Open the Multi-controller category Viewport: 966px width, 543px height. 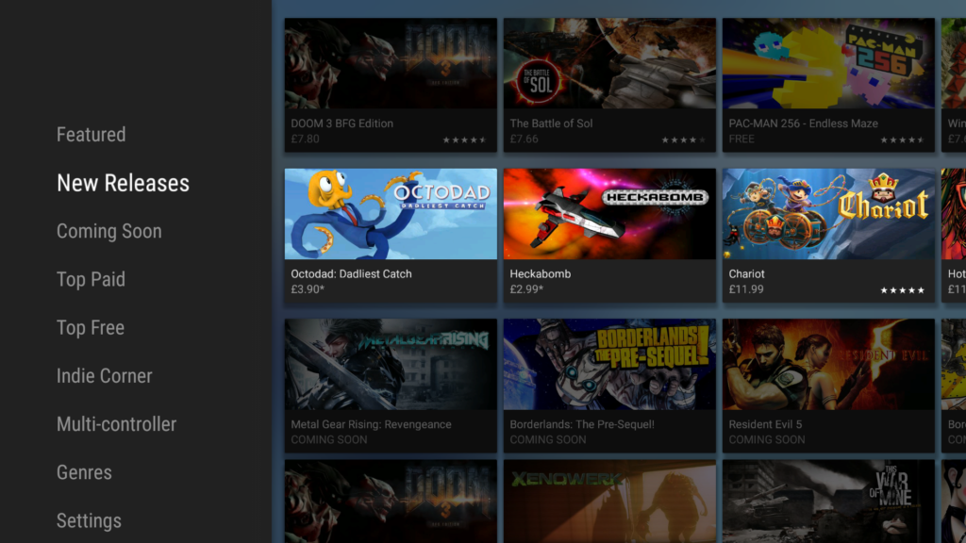[x=116, y=424]
